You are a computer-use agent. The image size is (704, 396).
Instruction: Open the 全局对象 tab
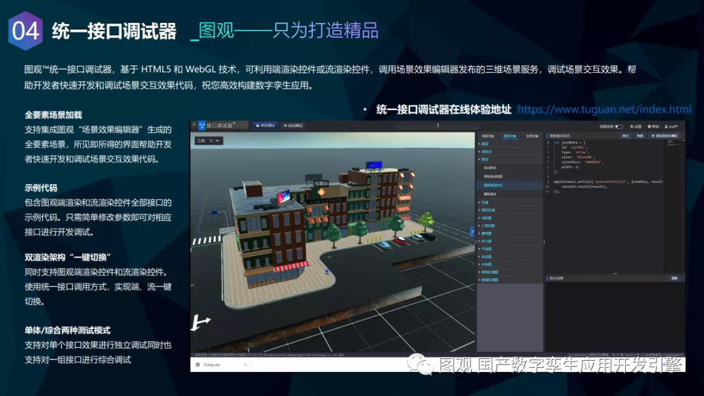pyautogui.click(x=532, y=136)
